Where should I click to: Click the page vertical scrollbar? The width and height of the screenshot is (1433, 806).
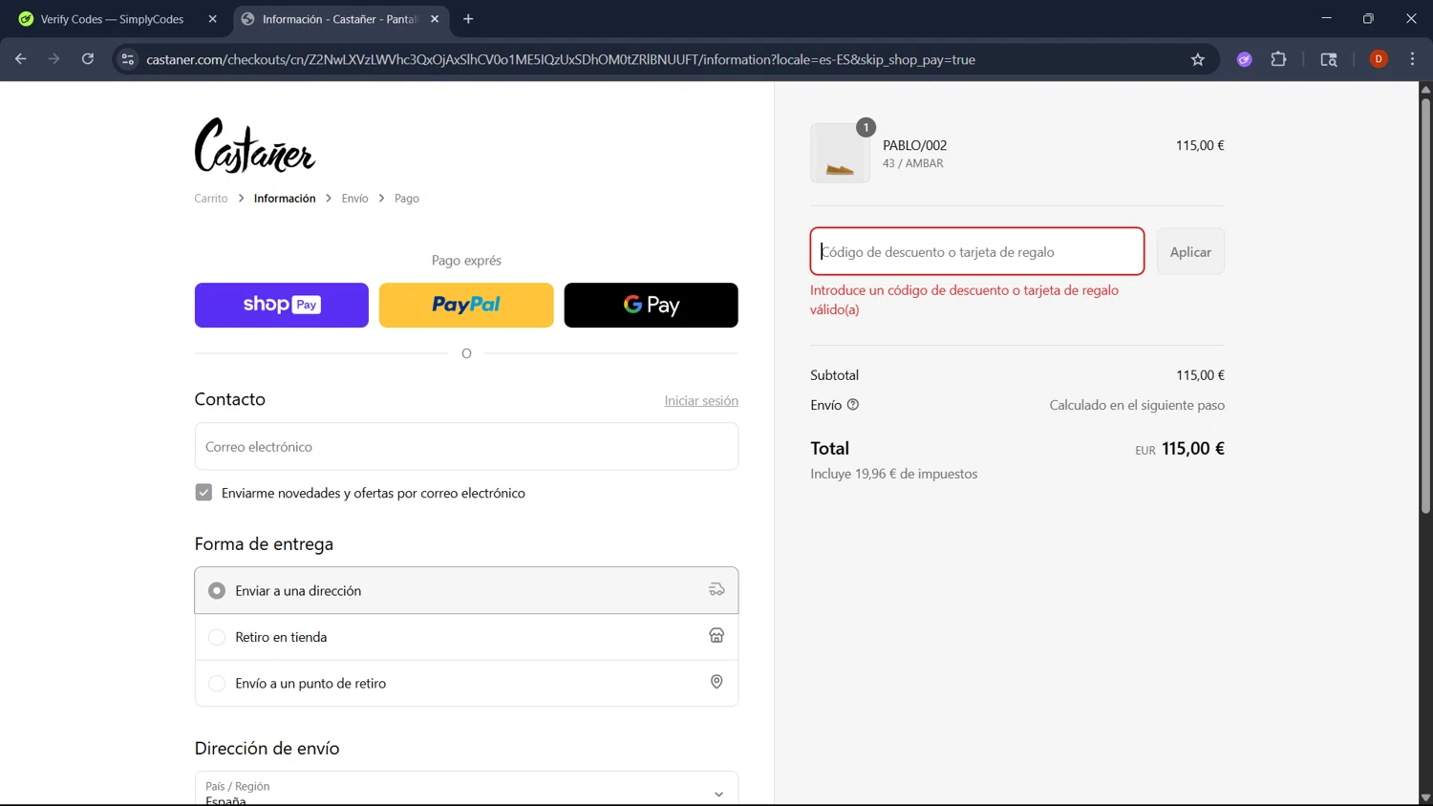(1425, 306)
